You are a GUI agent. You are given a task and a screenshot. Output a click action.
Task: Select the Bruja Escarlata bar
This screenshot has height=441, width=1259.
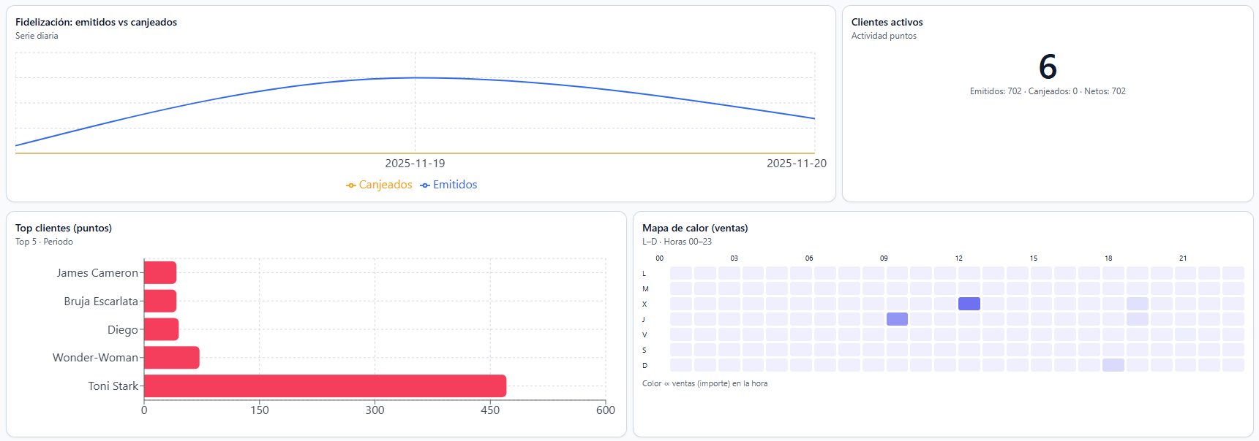click(160, 301)
